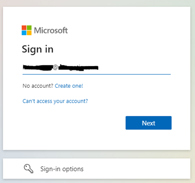Click the red square in Microsoft logo
This screenshot has height=183, width=195.
24,28
